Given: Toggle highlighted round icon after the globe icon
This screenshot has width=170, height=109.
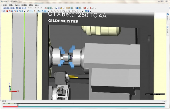Looking at the screenshot, I should click(x=50, y=8).
